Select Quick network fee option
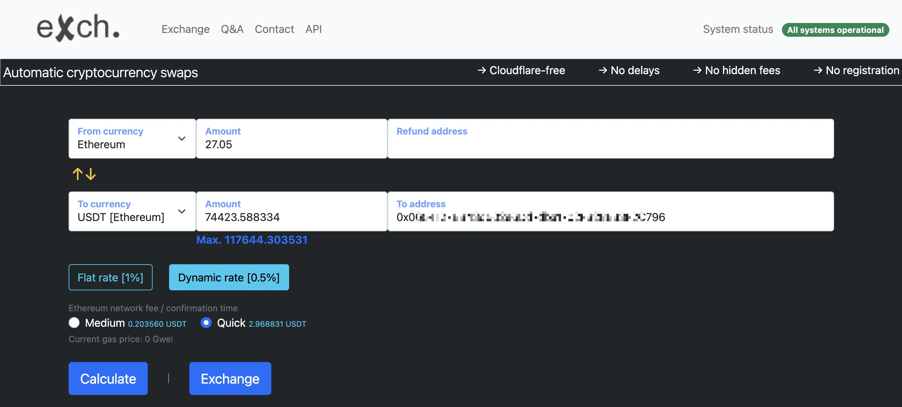This screenshot has height=407, width=902. (x=206, y=322)
